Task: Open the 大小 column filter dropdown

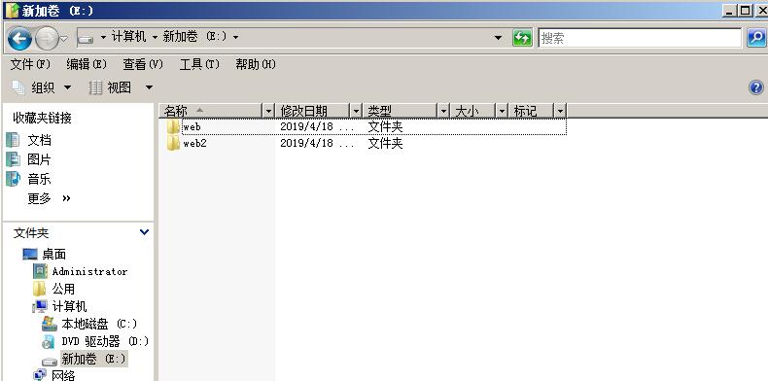Action: (x=502, y=111)
